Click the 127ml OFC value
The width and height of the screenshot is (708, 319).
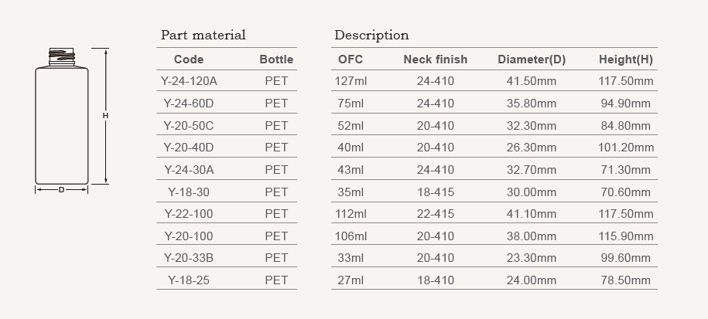[x=351, y=81]
